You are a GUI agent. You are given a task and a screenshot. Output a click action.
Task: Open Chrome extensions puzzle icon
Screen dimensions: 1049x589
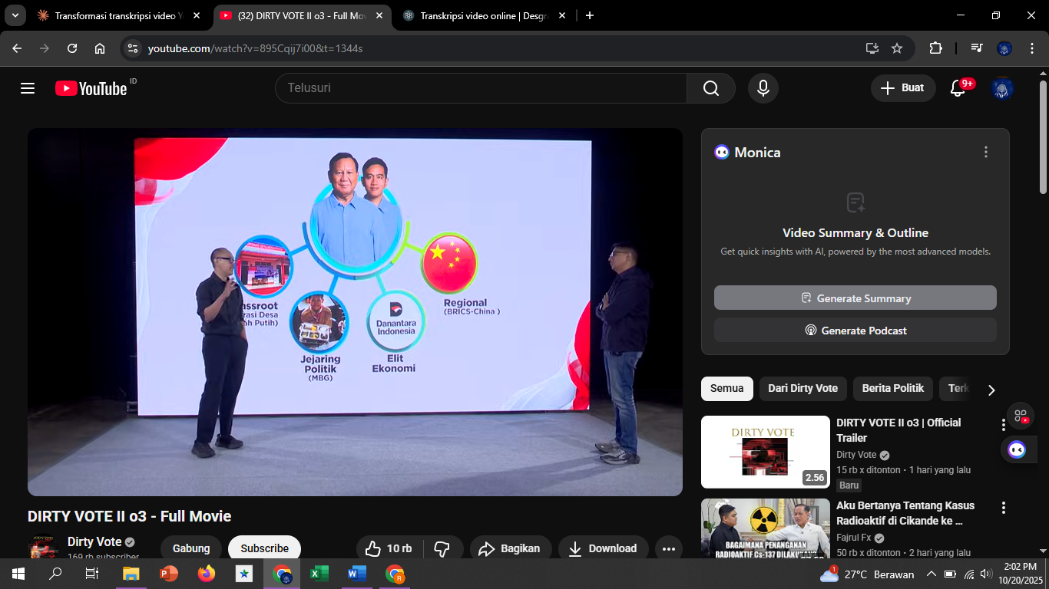coord(935,48)
